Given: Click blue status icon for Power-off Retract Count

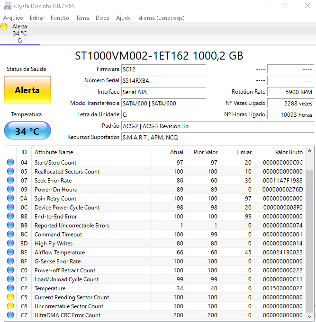Looking at the screenshot, I should point(10,270).
